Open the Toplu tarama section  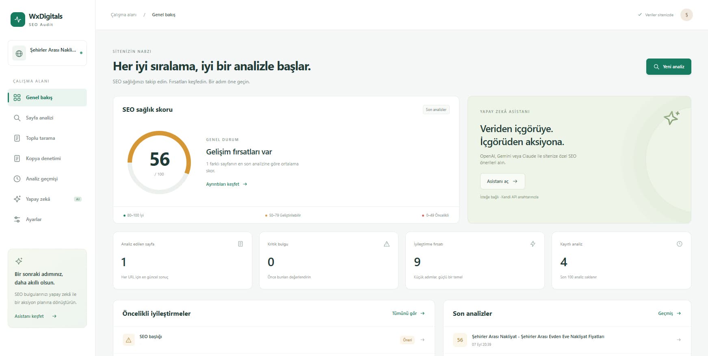[47, 138]
